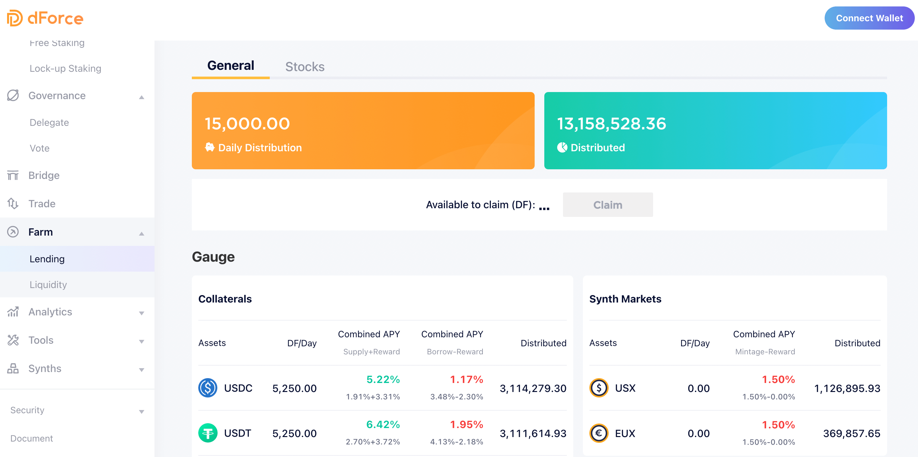The height and width of the screenshot is (457, 918).
Task: Expand the Tools menu arrow
Action: click(142, 341)
